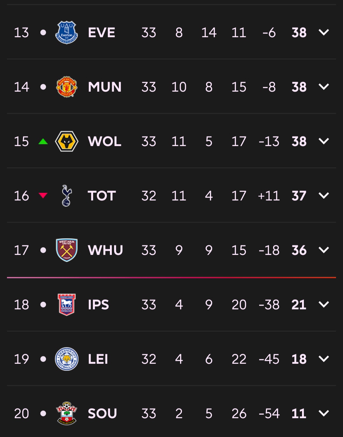Tap the Ipswich Town crest

[x=66, y=305]
